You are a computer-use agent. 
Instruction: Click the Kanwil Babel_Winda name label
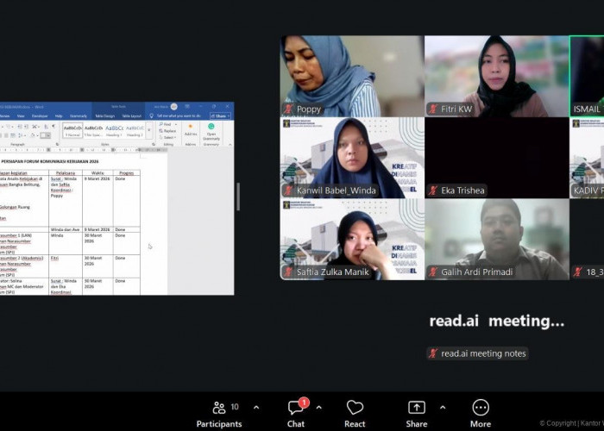[x=337, y=191]
